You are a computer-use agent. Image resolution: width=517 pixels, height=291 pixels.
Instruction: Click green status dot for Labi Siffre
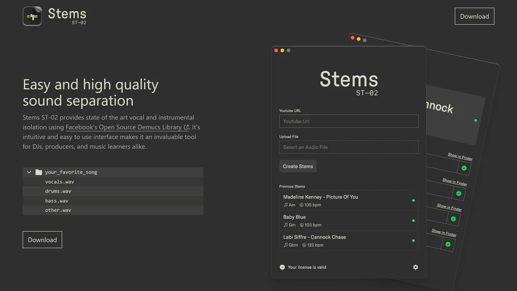[x=413, y=240]
